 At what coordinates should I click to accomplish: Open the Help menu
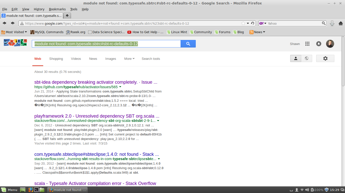click(x=85, y=9)
